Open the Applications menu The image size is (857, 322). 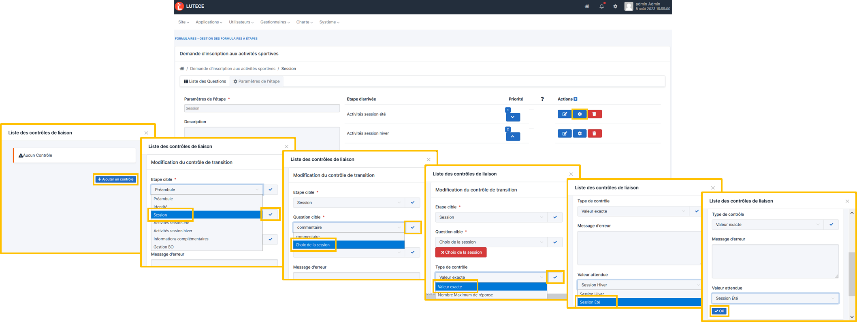(209, 22)
